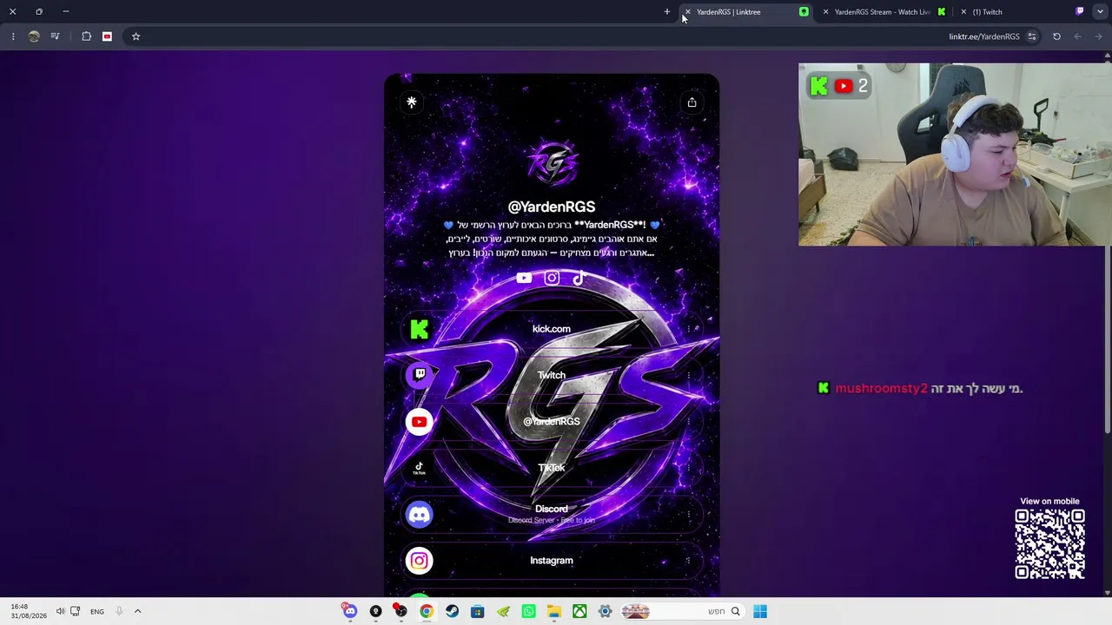Open the three-dot menu on @YardenRGS YouTube row
Image resolution: width=1112 pixels, height=625 pixels.
click(688, 422)
